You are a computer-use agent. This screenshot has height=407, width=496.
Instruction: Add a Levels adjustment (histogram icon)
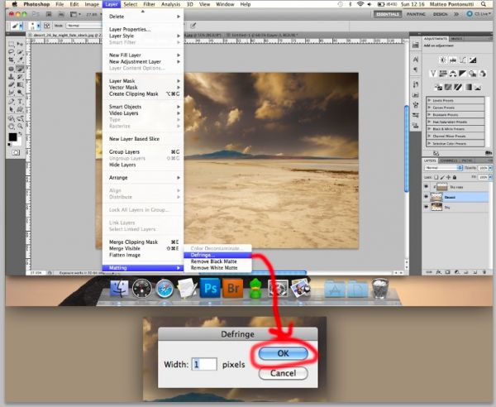pyautogui.click(x=453, y=60)
